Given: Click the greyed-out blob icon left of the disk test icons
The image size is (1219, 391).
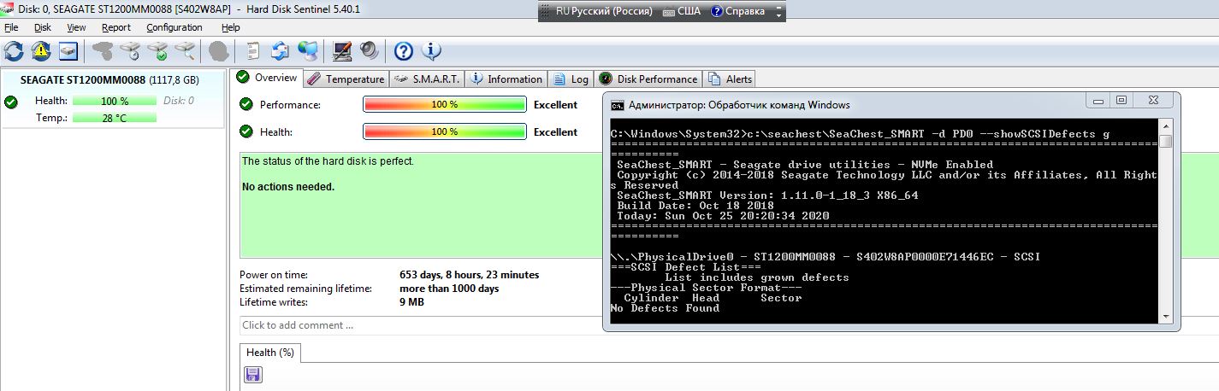Looking at the screenshot, I should coord(104,51).
